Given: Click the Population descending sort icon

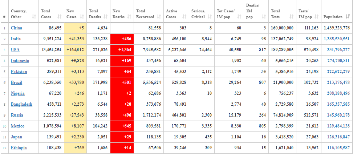Looking at the screenshot, I should point(348,17).
